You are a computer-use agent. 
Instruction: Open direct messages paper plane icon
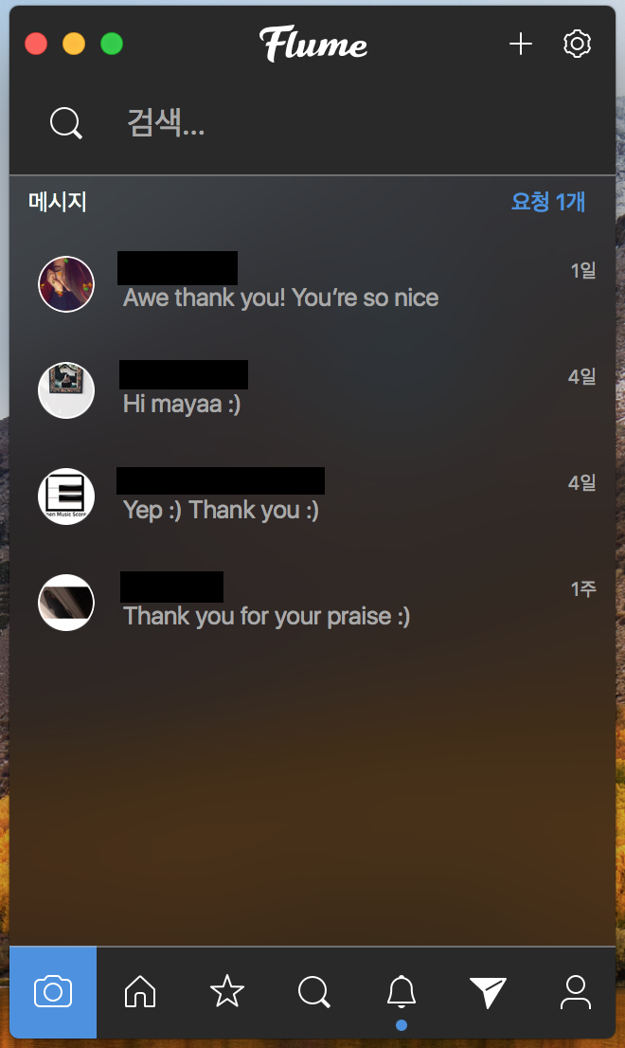pyautogui.click(x=488, y=992)
